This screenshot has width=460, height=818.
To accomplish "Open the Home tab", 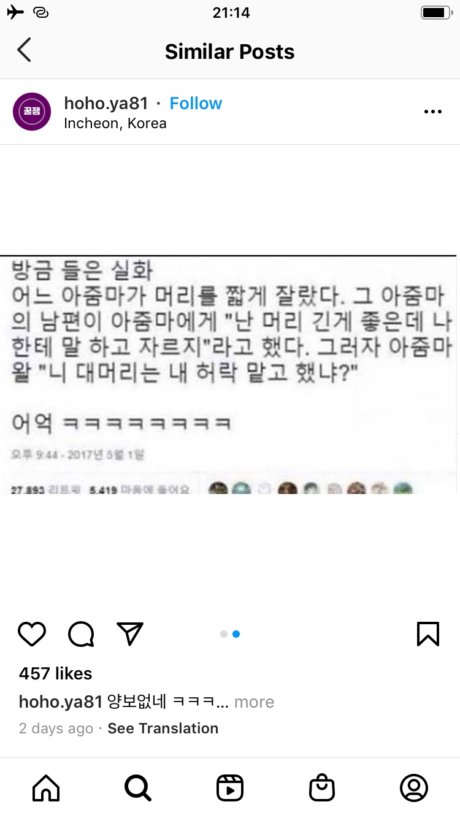I will click(x=46, y=788).
